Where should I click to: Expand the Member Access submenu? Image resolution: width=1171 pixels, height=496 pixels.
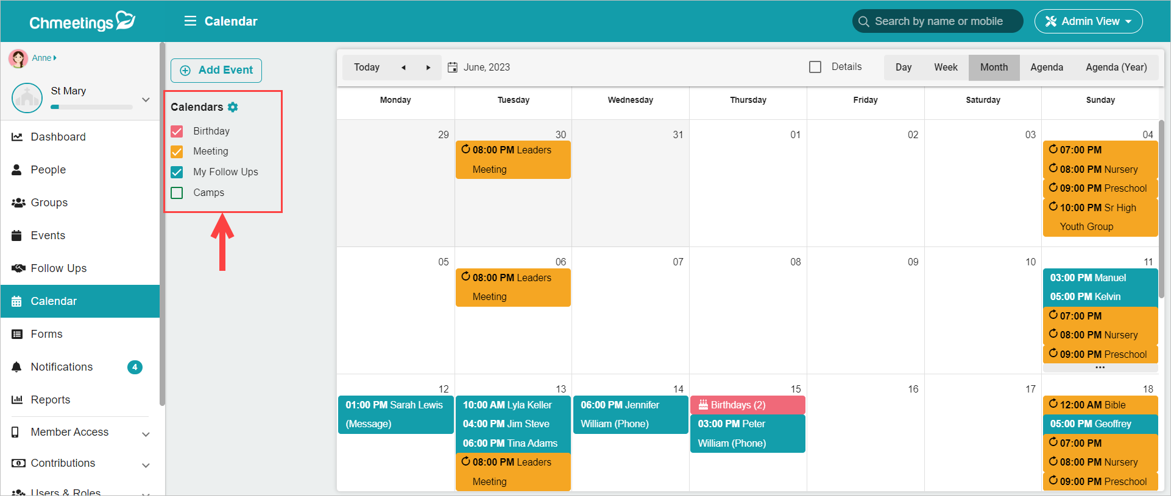coord(146,434)
